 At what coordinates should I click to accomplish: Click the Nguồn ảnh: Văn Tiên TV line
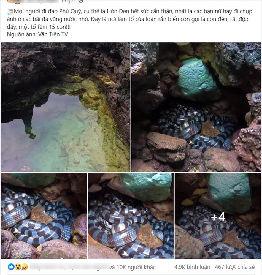click(x=37, y=34)
